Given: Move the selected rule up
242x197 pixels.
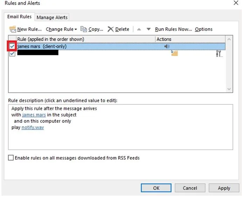Looking at the screenshot, I should coord(139,29).
